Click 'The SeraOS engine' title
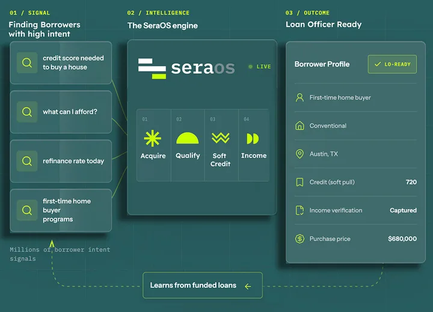This screenshot has width=433, height=312. [x=162, y=25]
